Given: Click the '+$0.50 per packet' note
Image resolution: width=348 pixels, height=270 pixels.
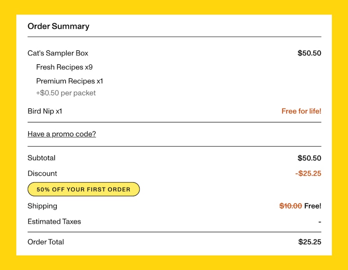Looking at the screenshot, I should pos(66,93).
